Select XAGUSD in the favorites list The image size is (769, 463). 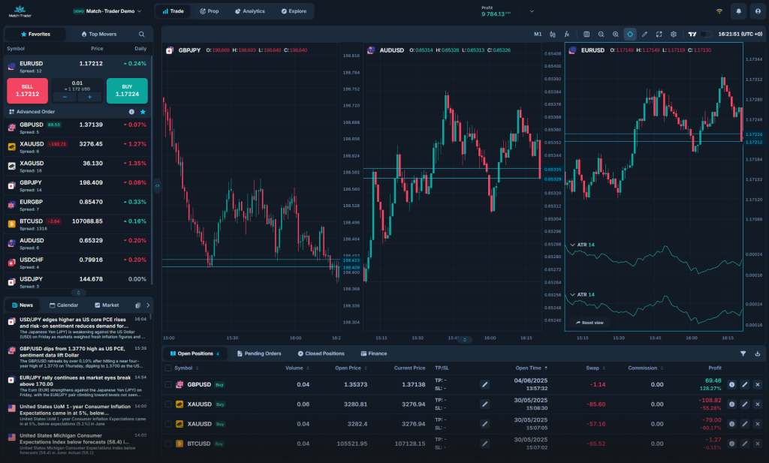pyautogui.click(x=77, y=167)
